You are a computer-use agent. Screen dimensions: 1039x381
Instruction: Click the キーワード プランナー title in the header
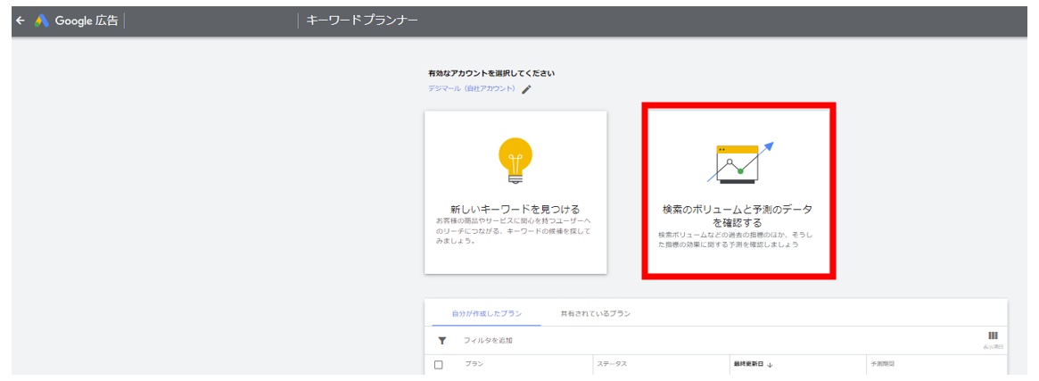[362, 21]
